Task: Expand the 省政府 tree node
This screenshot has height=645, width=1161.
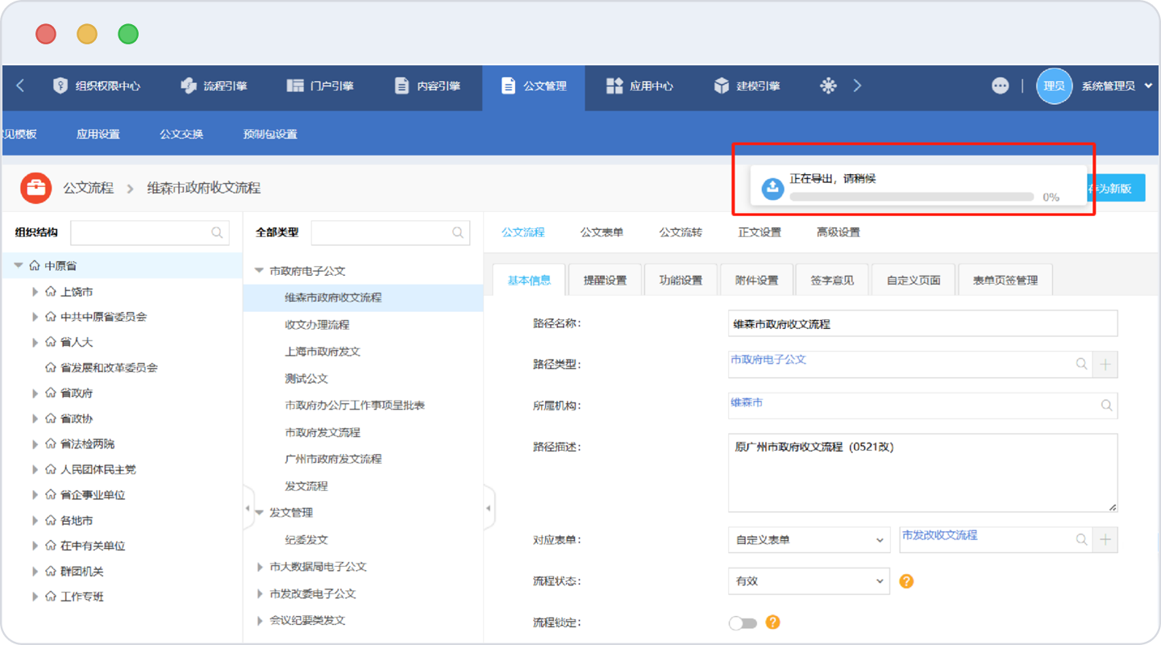Action: point(35,393)
